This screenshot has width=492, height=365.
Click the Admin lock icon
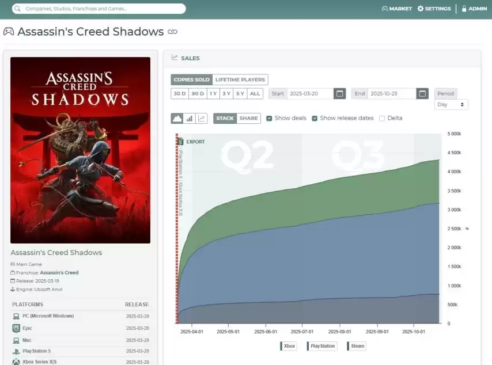[x=464, y=9]
